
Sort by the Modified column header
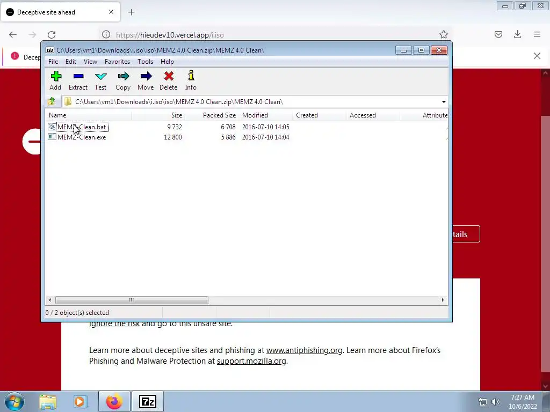pyautogui.click(x=265, y=115)
